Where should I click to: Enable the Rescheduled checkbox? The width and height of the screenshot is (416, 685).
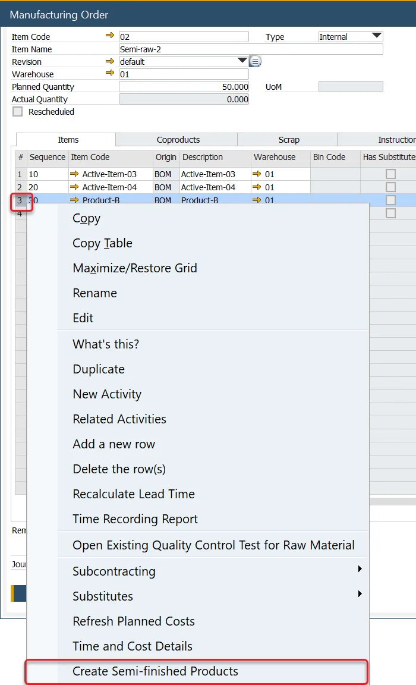point(18,112)
